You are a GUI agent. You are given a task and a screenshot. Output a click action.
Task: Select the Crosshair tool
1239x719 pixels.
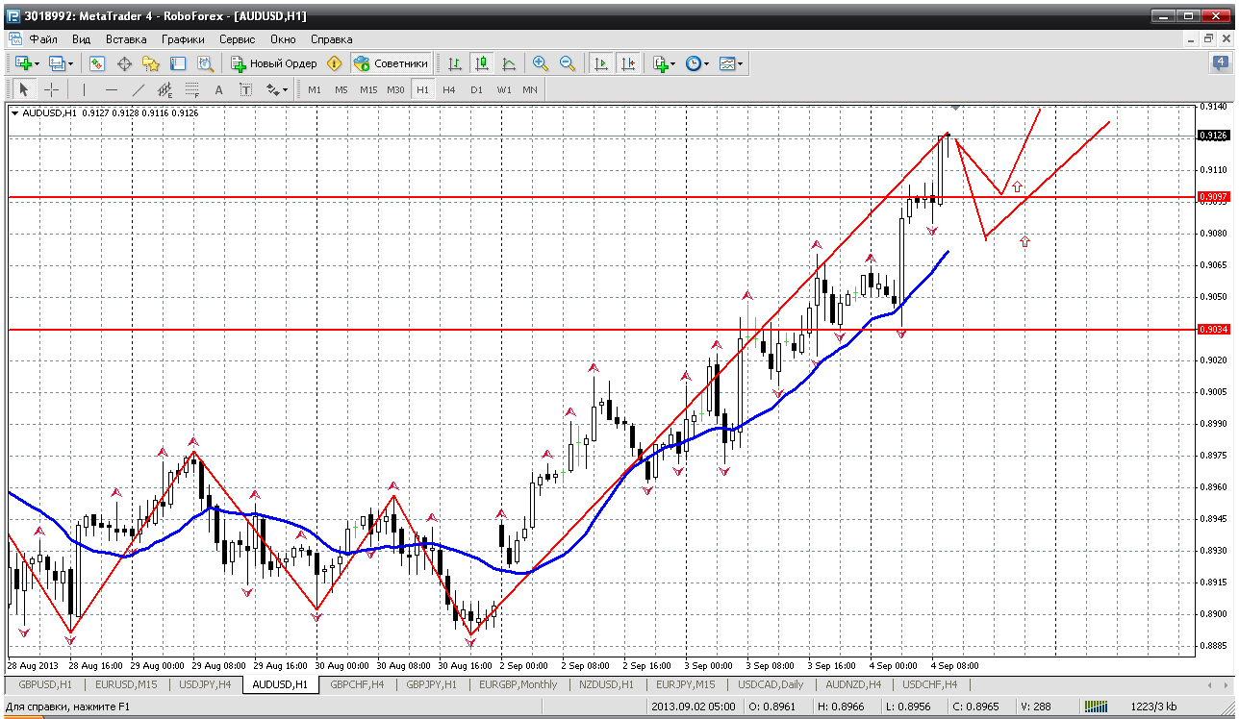tap(51, 89)
